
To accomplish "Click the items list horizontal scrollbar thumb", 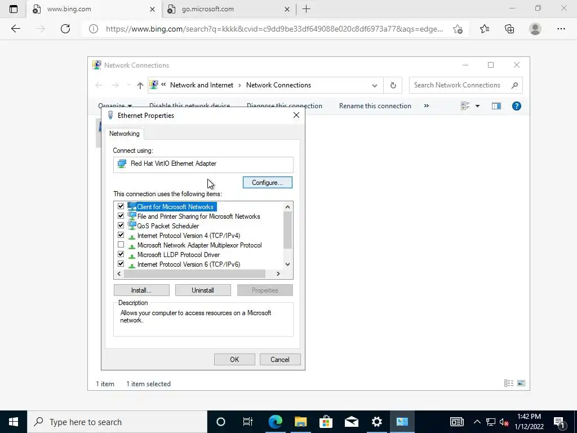I will click(194, 273).
